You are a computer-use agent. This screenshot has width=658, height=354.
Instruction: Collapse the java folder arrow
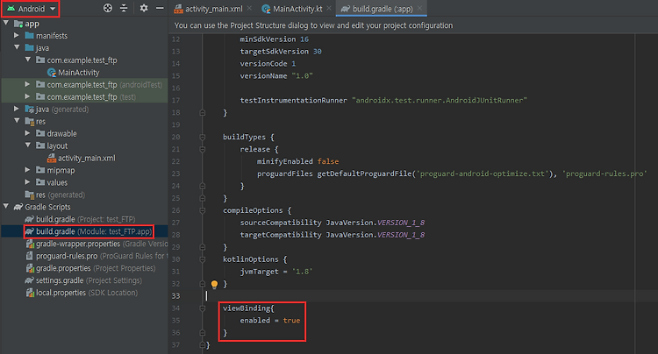(17, 48)
